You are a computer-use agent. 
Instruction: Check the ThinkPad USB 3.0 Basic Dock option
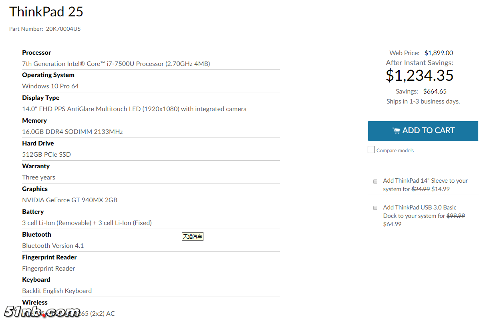click(x=375, y=208)
